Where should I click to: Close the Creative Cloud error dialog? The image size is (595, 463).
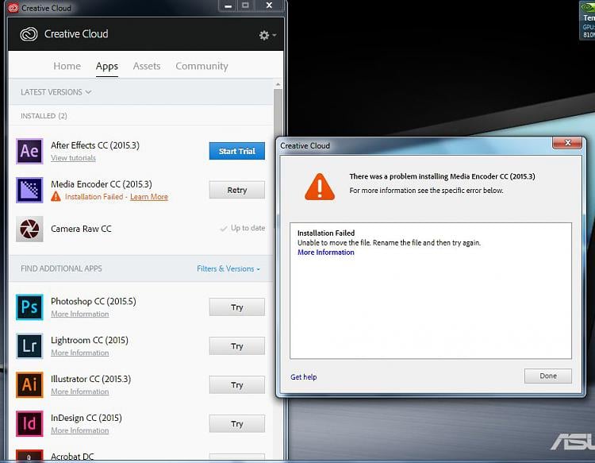click(x=567, y=143)
